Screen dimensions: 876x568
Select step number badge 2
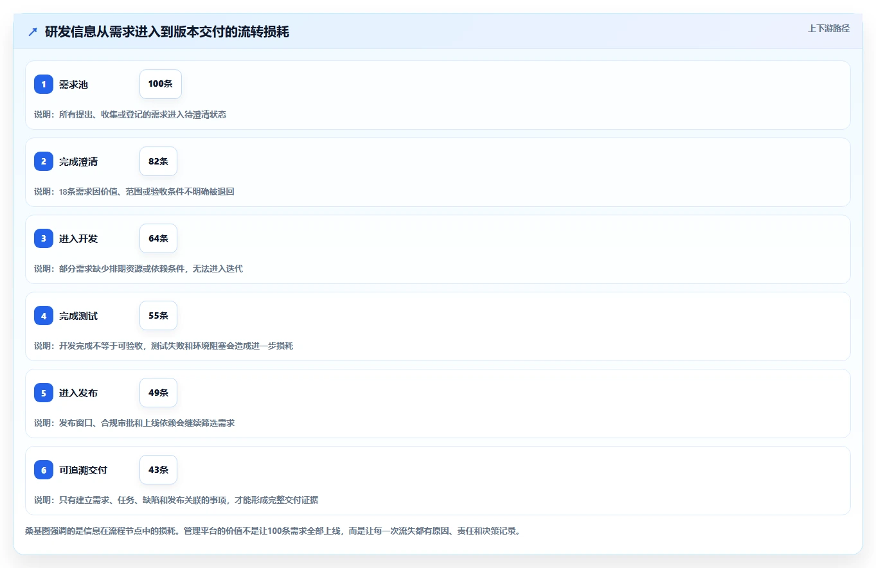44,161
